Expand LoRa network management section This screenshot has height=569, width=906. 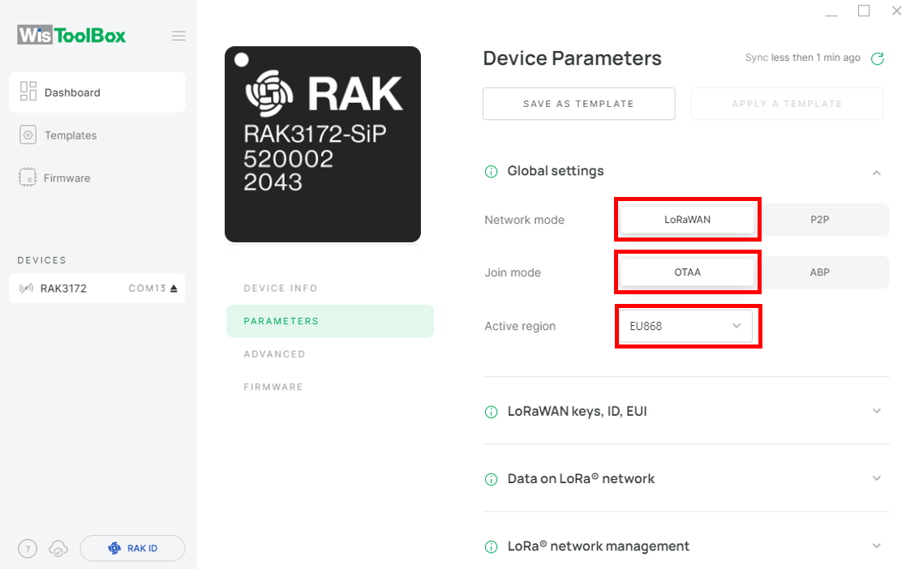877,545
